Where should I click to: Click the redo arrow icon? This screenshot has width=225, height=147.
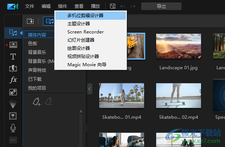pyautogui.click(x=133, y=6)
